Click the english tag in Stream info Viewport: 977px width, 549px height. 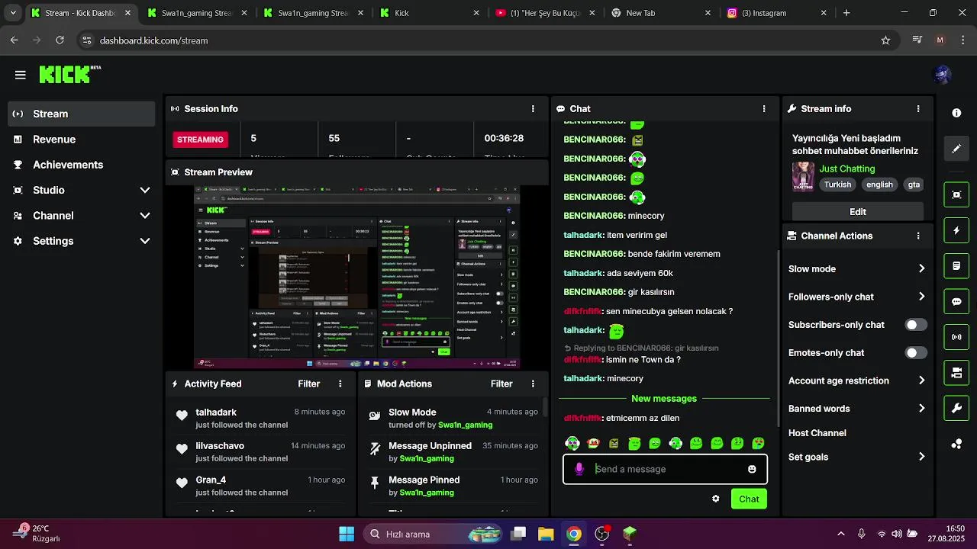click(879, 185)
